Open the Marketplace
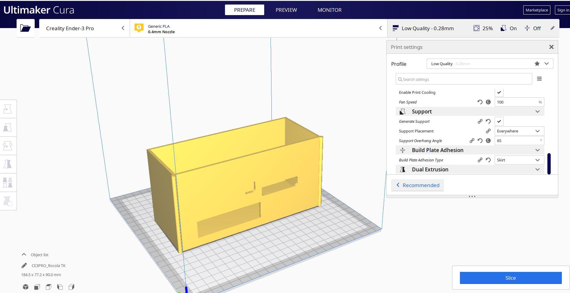 537,10
